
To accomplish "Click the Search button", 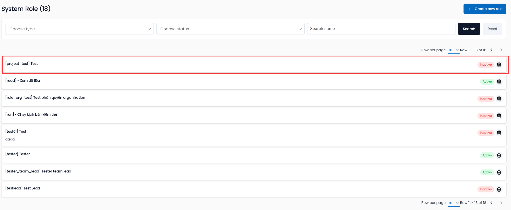I will 469,29.
